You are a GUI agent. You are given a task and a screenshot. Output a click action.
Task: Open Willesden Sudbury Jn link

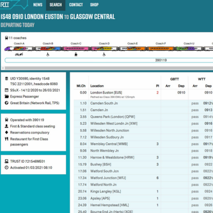[107, 137]
